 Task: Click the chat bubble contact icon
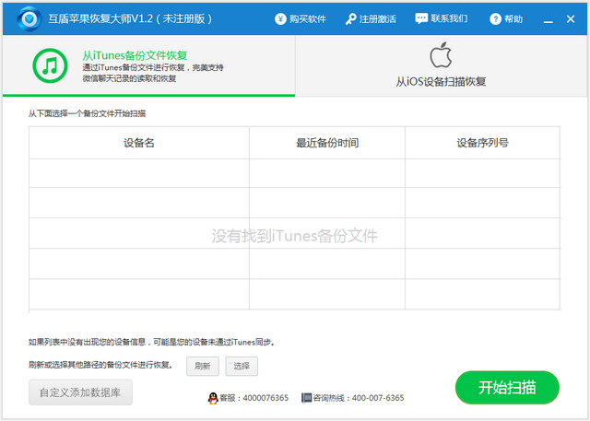(421, 18)
